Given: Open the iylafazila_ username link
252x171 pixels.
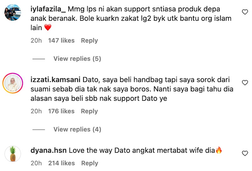Looking at the screenshot, I should (x=48, y=9).
